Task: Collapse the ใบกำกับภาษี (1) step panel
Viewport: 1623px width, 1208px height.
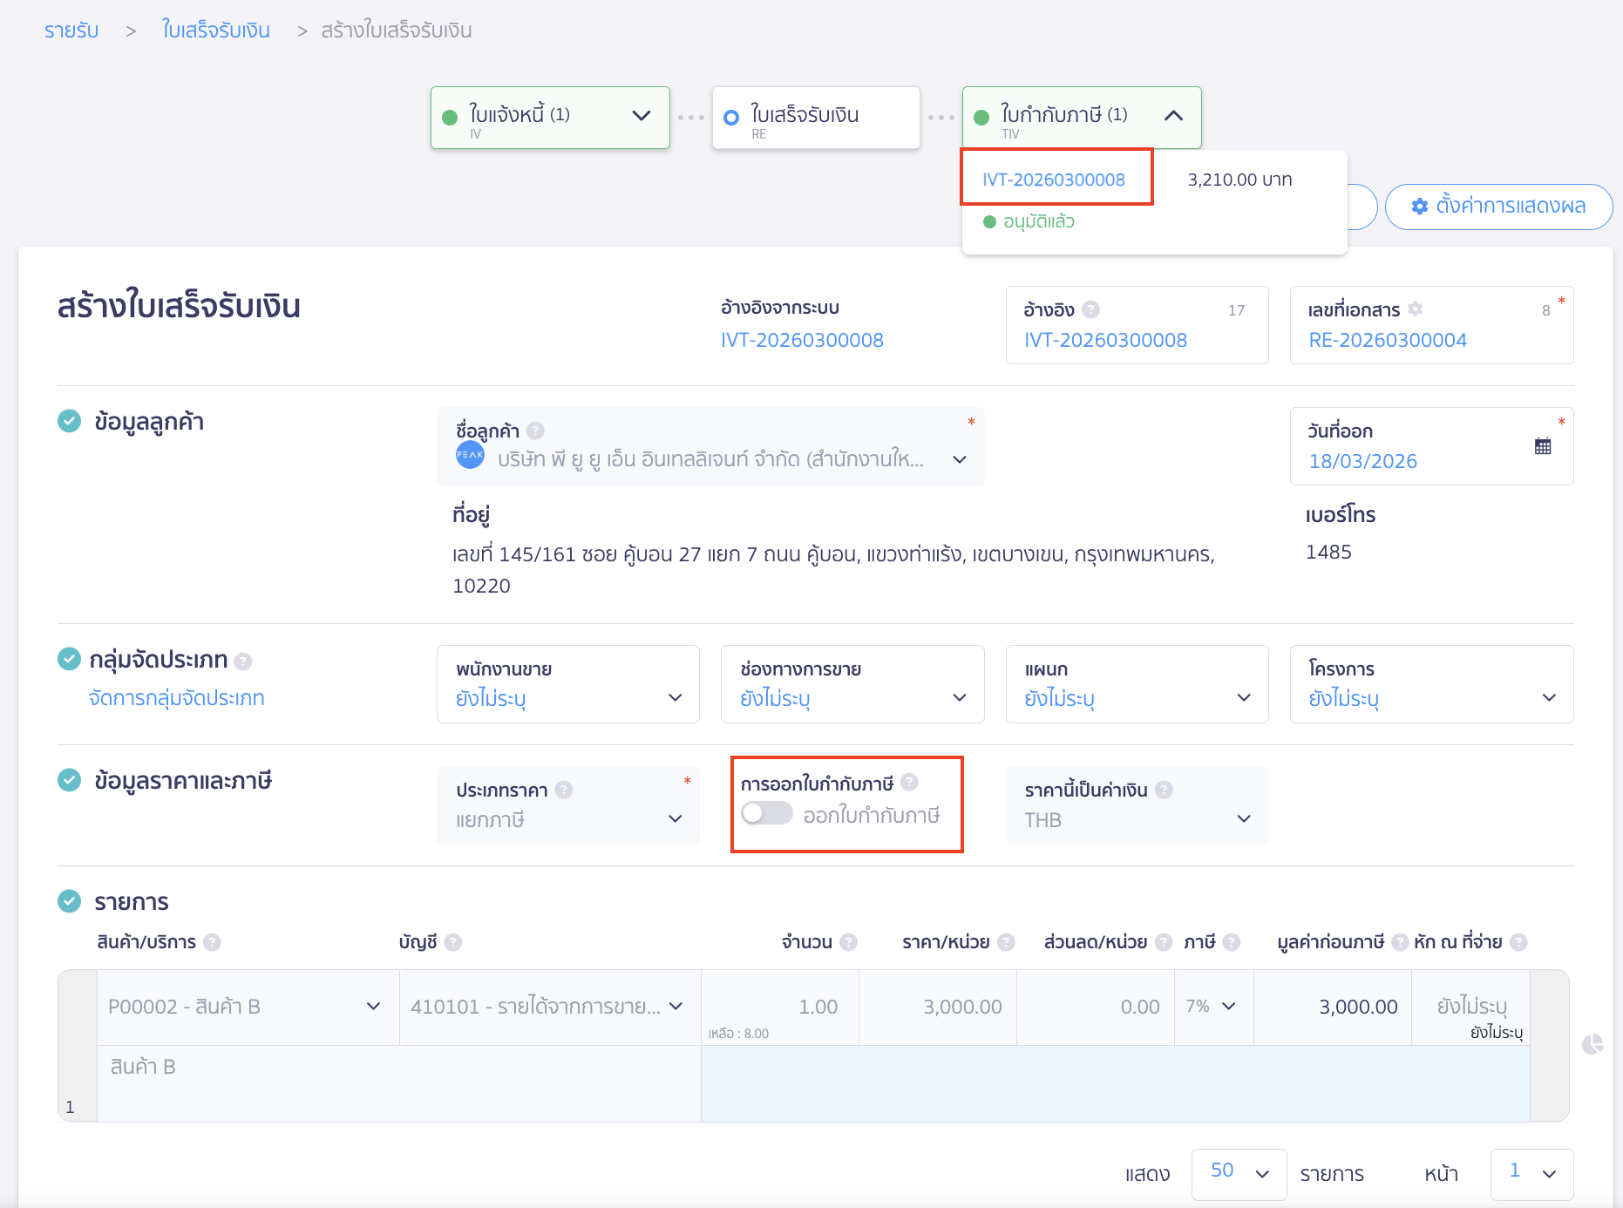Action: pos(1173,116)
